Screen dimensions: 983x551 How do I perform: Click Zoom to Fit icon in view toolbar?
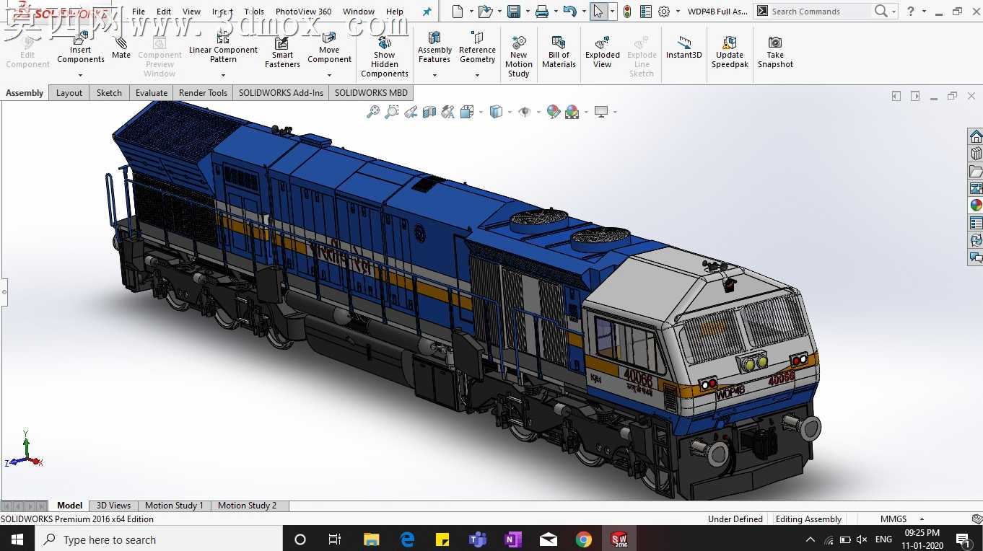[x=373, y=112]
